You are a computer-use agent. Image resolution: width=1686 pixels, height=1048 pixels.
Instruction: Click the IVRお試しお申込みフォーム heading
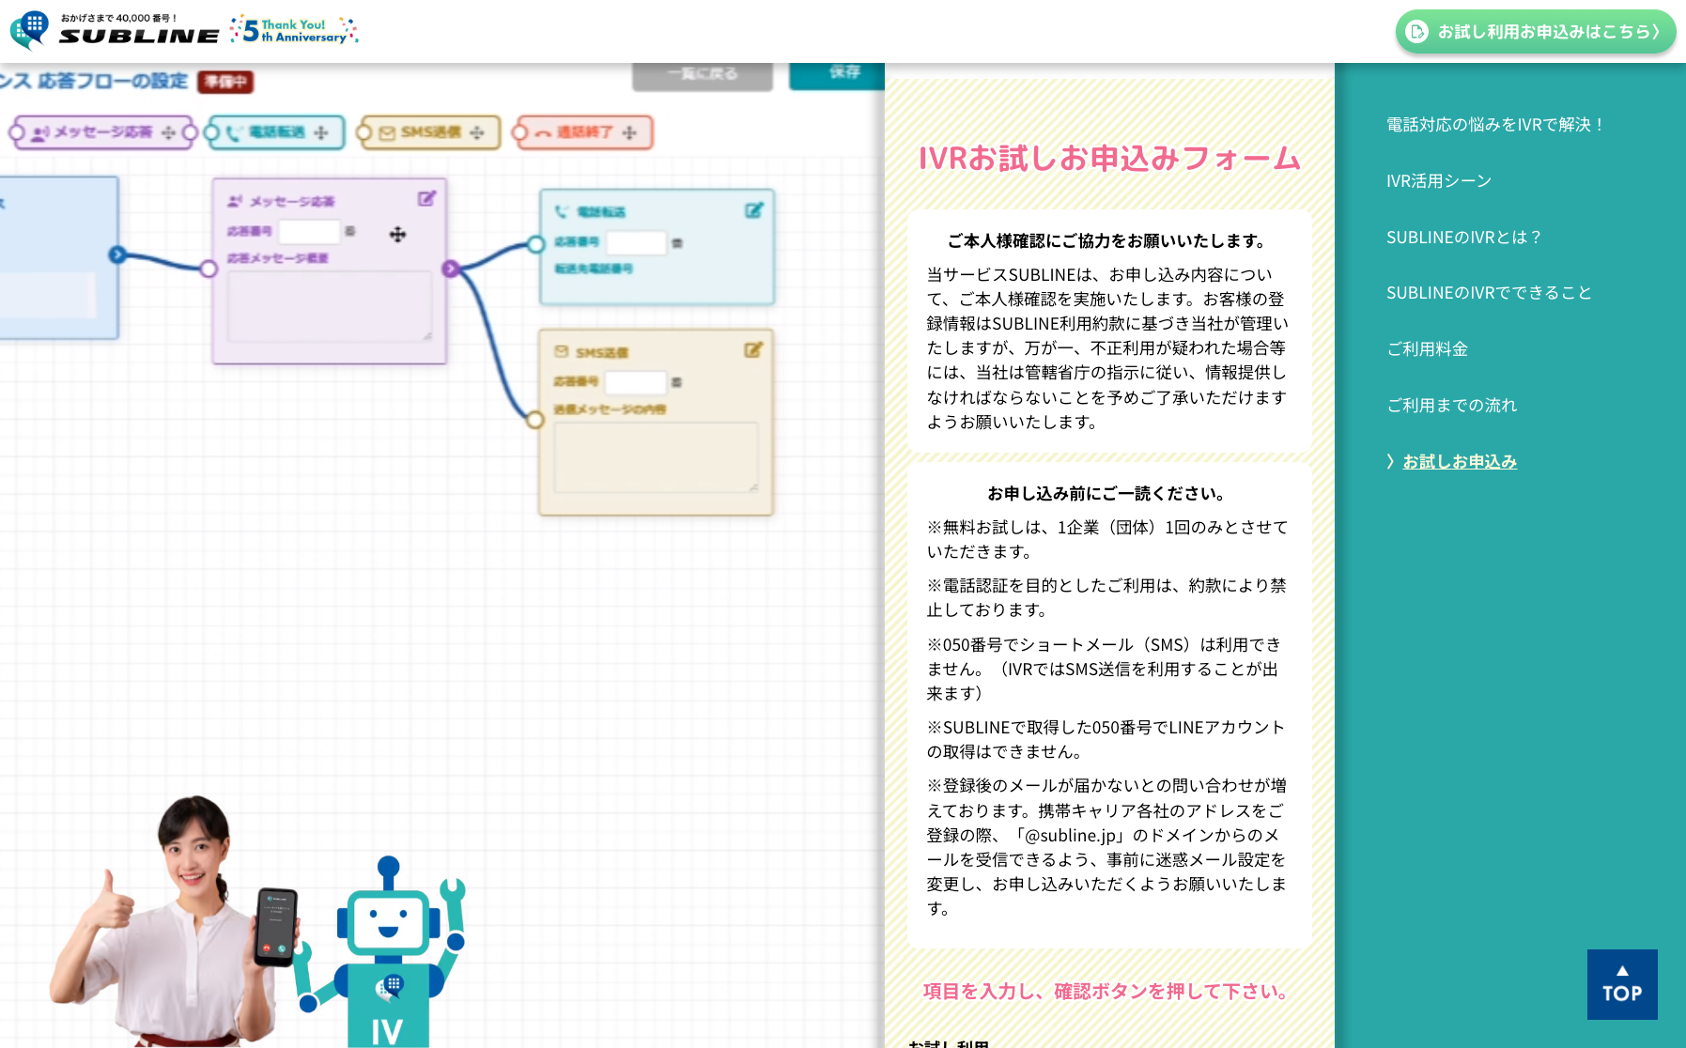pyautogui.click(x=1109, y=159)
